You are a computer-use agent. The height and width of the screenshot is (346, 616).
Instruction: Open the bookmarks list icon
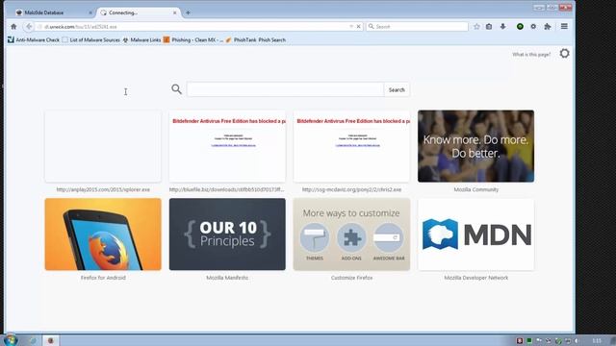click(489, 27)
